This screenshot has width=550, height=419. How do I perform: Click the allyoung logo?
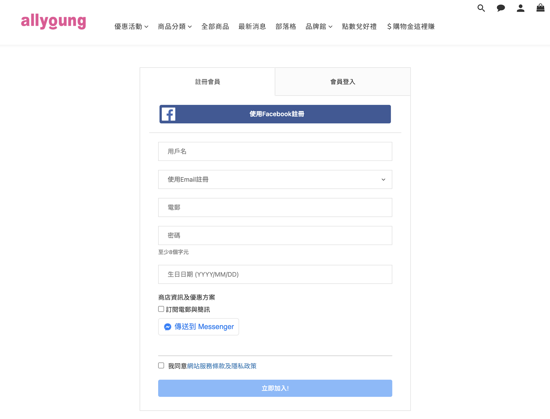coord(53,21)
